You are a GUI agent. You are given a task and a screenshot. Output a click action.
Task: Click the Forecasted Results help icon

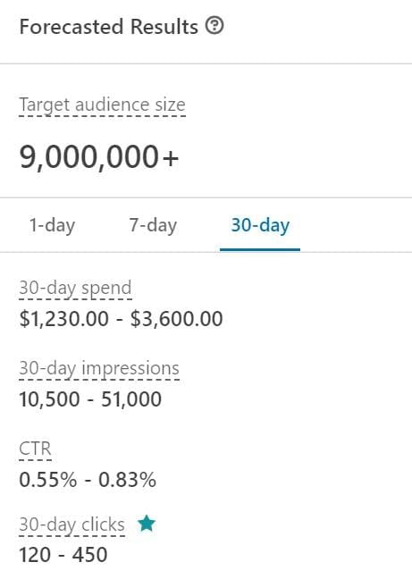[x=214, y=26]
